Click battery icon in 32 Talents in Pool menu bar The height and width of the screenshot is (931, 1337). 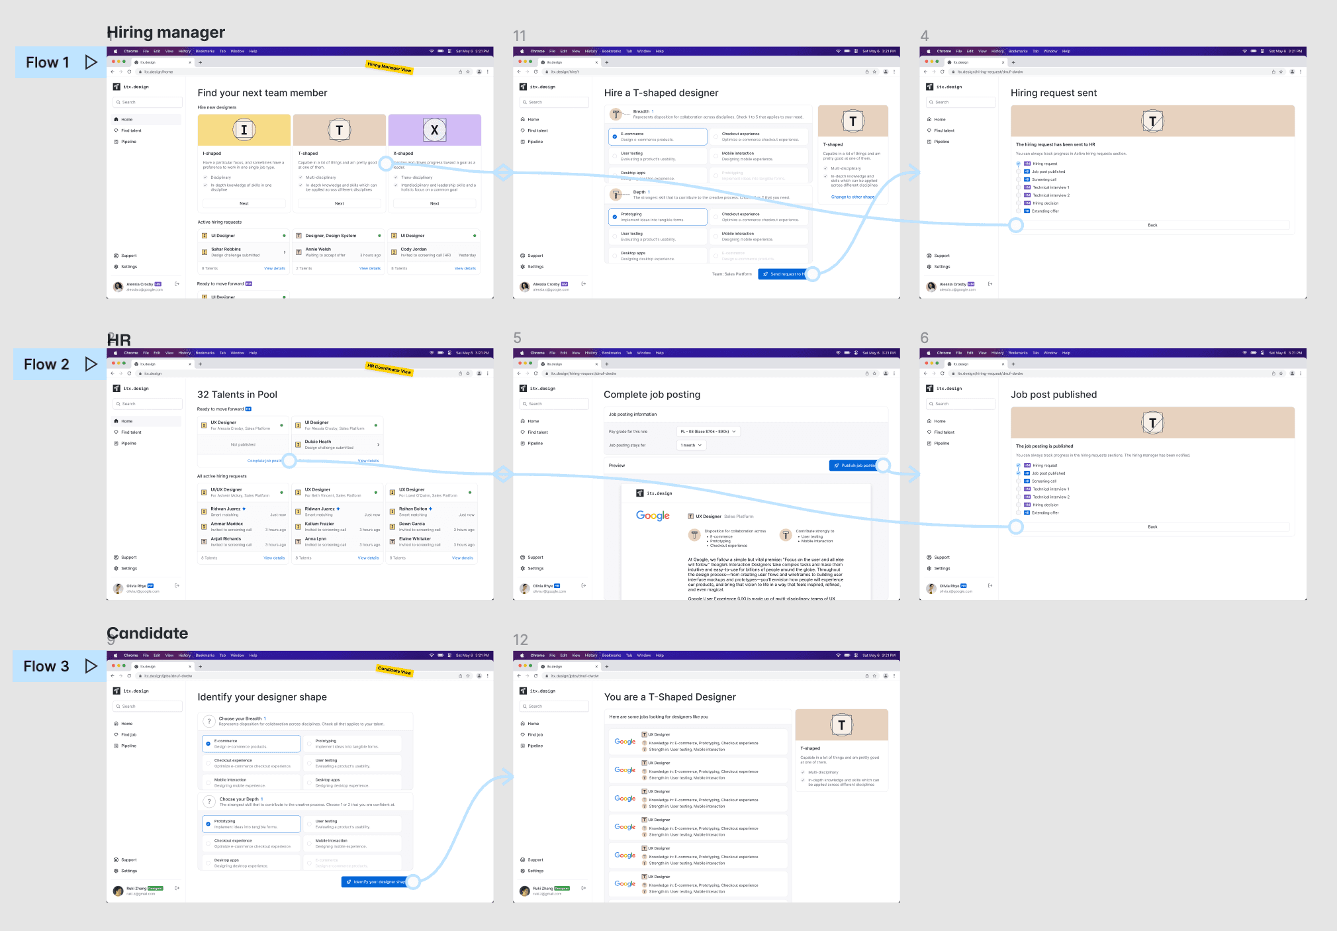click(440, 353)
